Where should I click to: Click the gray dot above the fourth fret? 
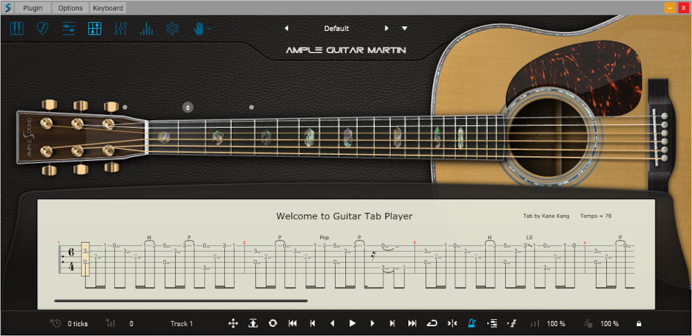pos(251,106)
